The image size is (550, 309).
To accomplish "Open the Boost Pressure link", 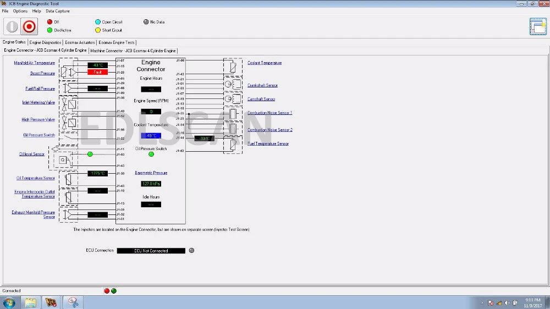I will (x=42, y=73).
